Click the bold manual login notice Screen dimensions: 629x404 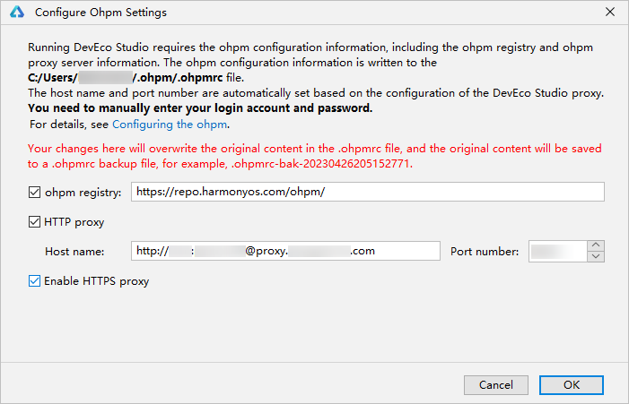click(x=200, y=108)
